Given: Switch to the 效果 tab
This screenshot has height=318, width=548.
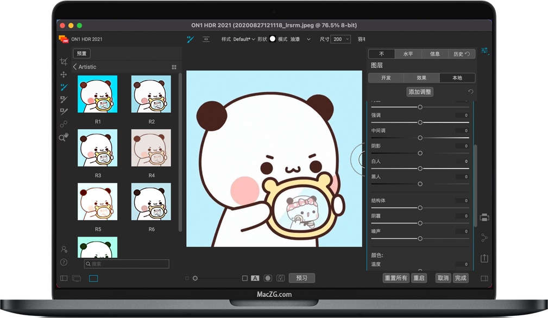Looking at the screenshot, I should click(x=422, y=78).
